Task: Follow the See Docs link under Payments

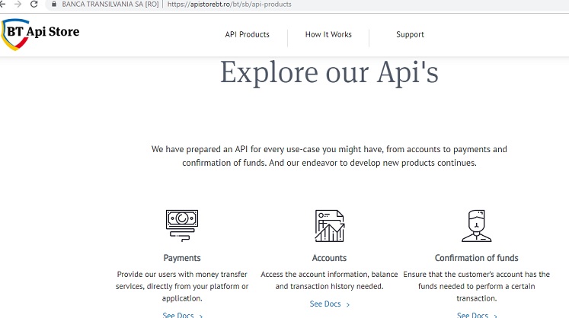Action: point(183,315)
